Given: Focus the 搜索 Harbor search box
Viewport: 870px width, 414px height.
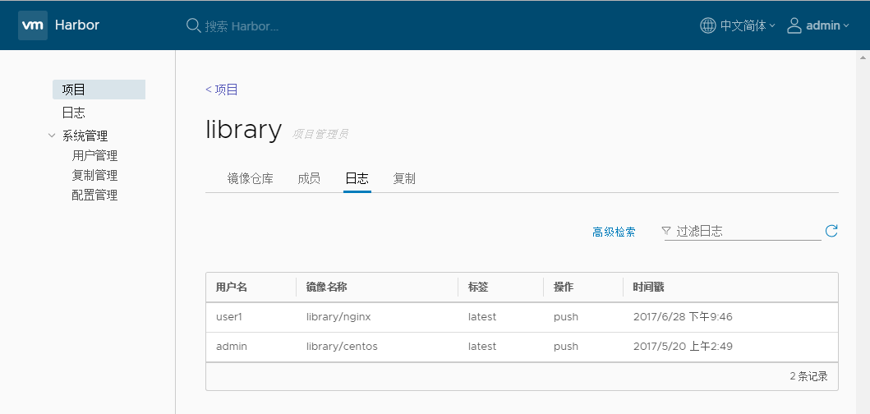Looking at the screenshot, I should pos(242,26).
